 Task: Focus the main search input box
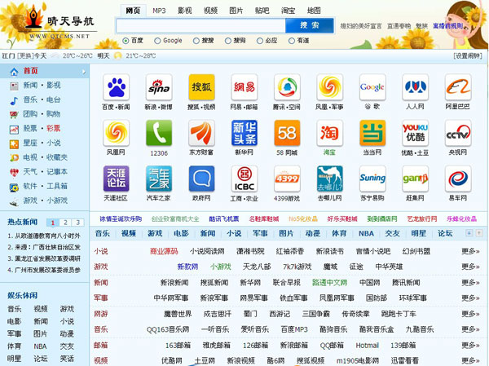200,25
